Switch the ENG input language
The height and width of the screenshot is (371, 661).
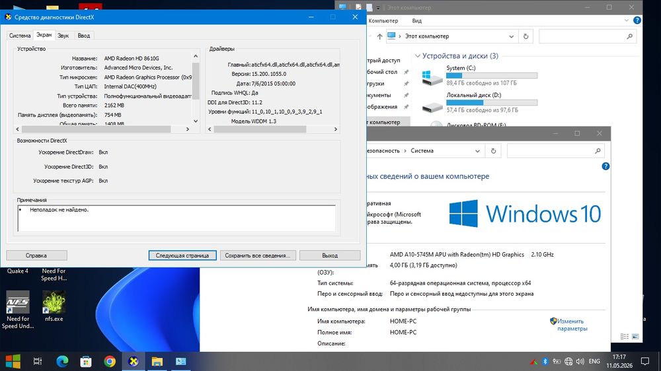[594, 361]
